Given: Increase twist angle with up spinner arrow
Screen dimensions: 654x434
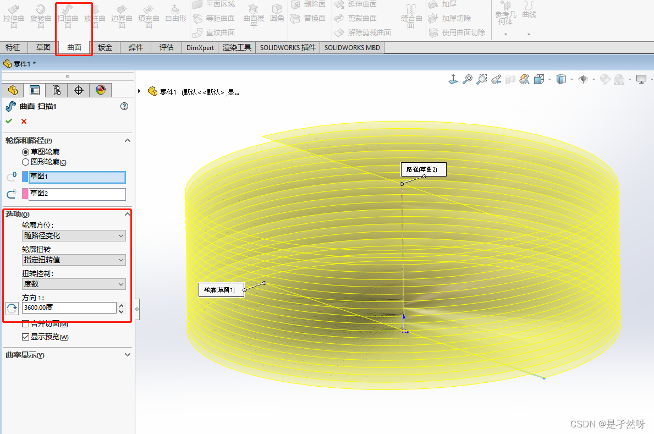Looking at the screenshot, I should coord(121,305).
